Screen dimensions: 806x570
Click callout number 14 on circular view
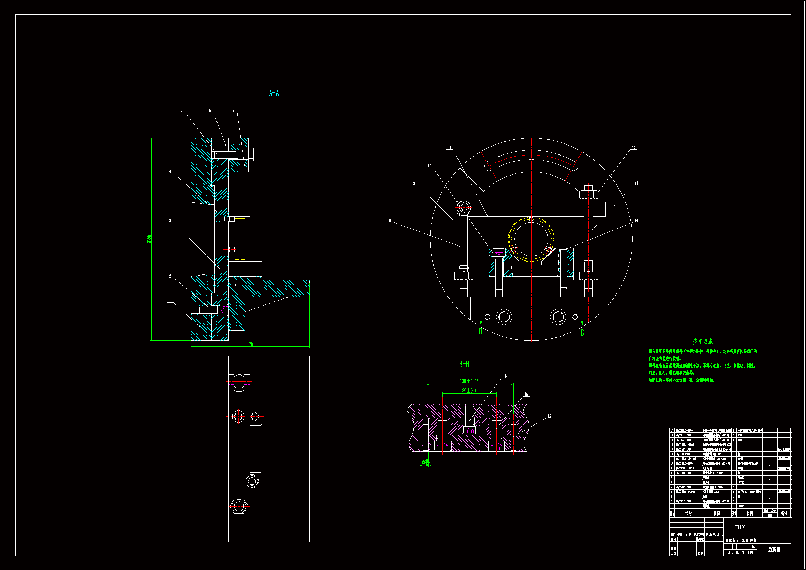(636, 221)
